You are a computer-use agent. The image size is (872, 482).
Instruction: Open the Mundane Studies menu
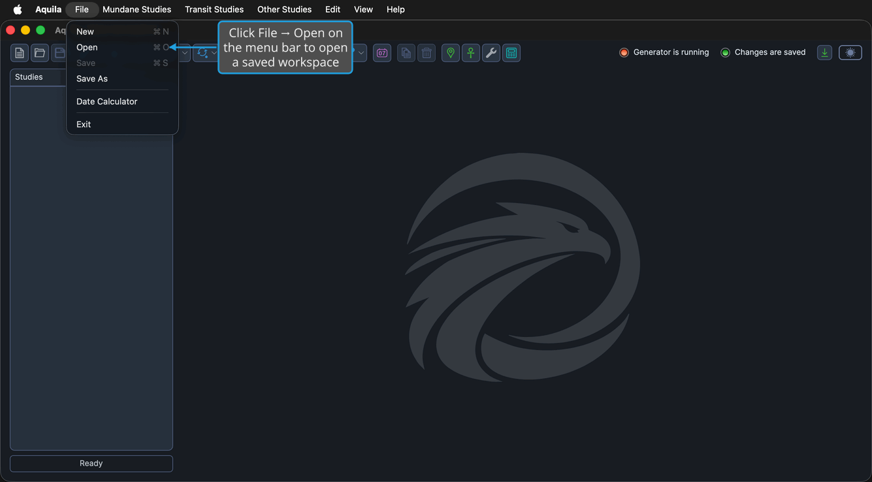pos(137,9)
